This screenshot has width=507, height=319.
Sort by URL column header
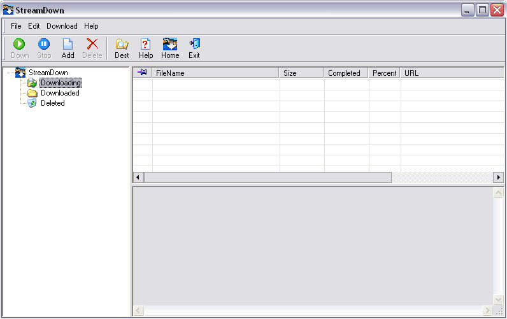452,73
